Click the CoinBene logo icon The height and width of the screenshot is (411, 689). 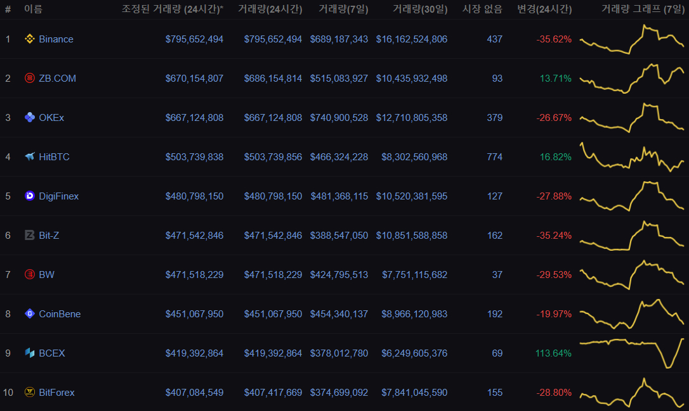click(29, 313)
